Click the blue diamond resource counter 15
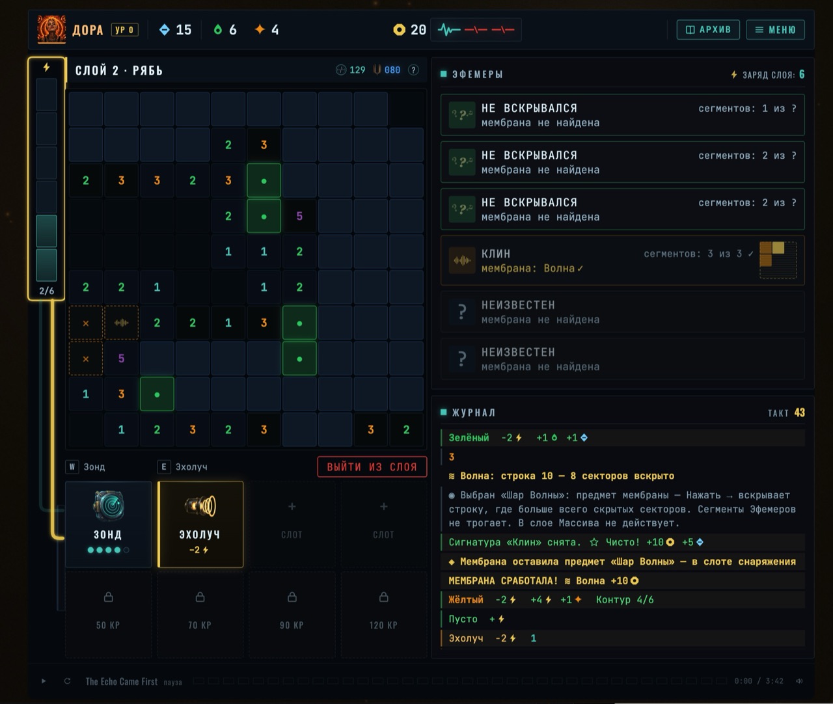This screenshot has width=833, height=704. coord(176,30)
